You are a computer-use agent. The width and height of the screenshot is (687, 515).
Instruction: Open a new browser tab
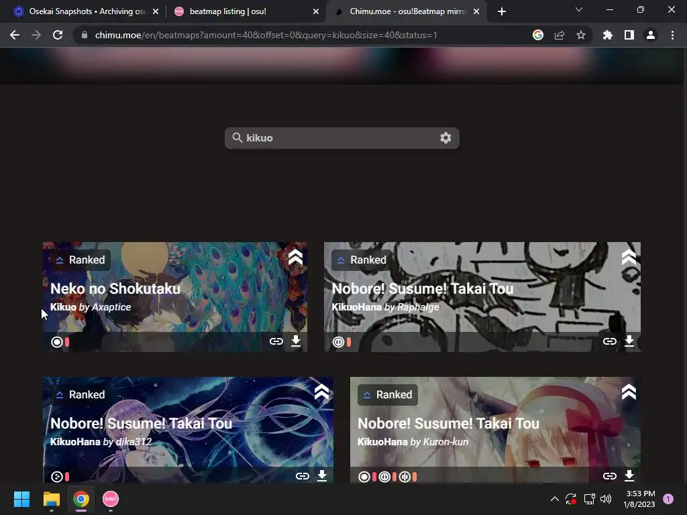point(502,11)
